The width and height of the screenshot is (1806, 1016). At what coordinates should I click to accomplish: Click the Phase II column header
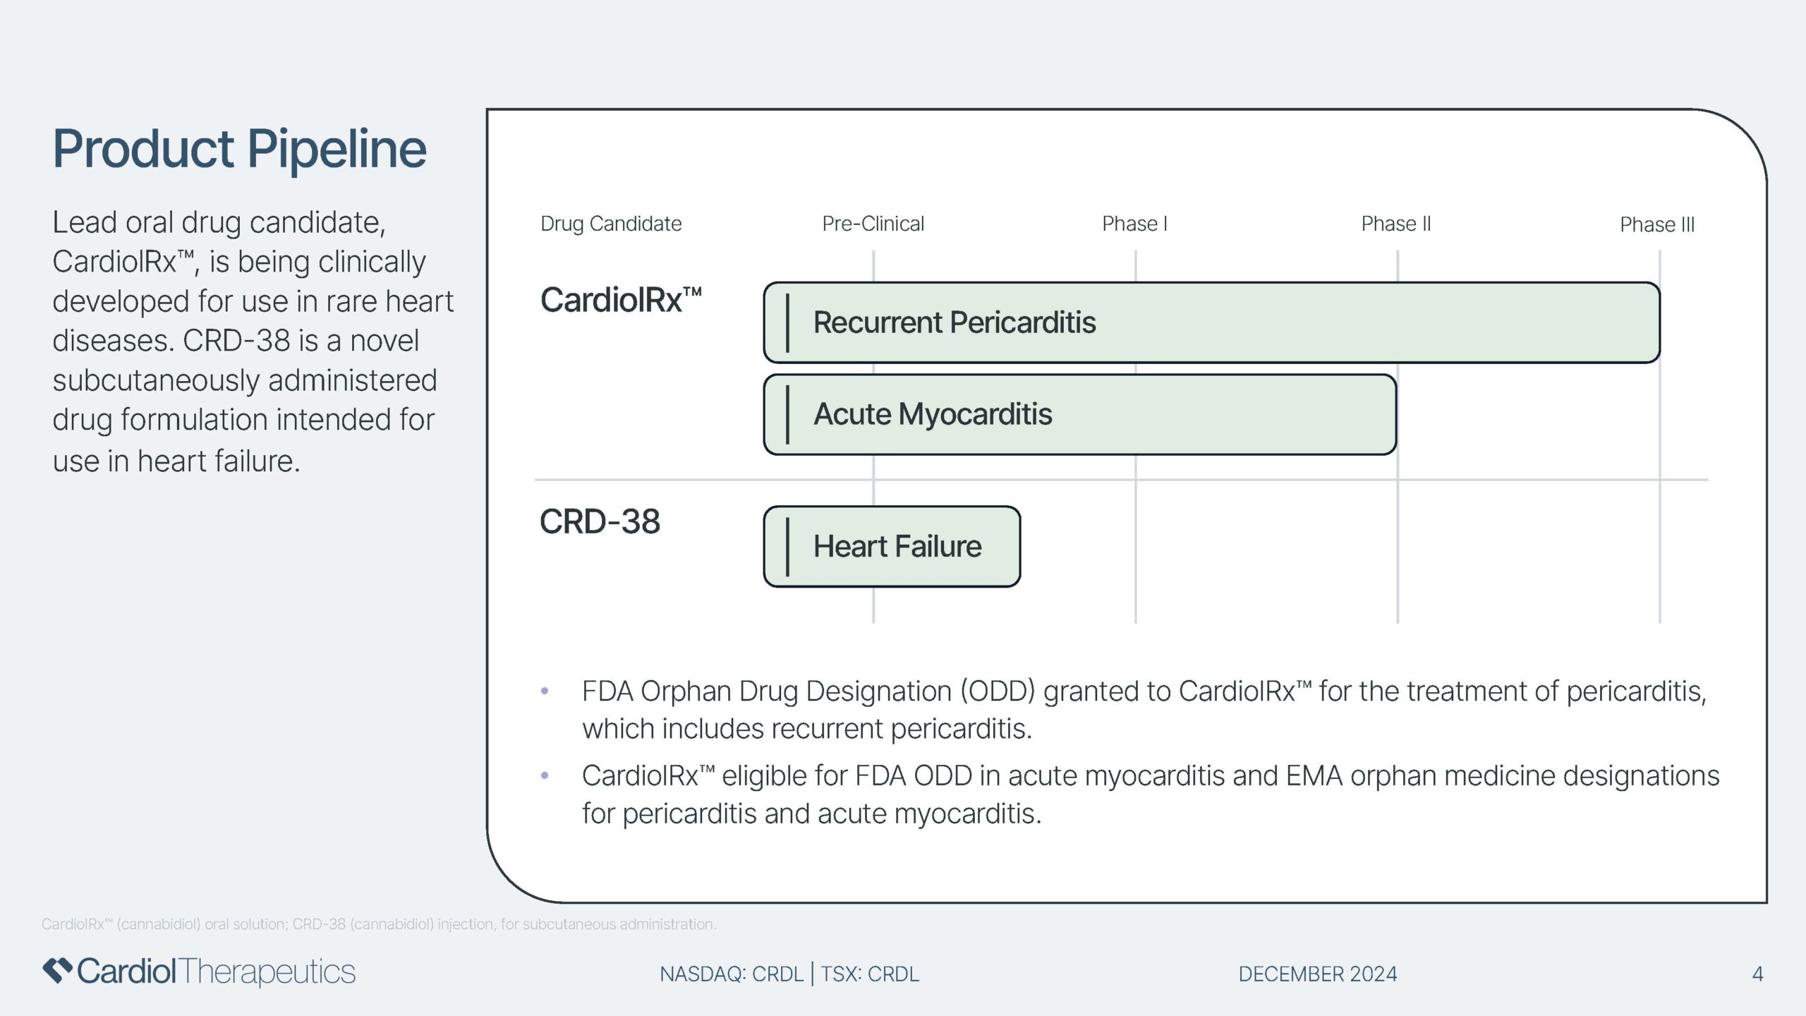click(1396, 224)
